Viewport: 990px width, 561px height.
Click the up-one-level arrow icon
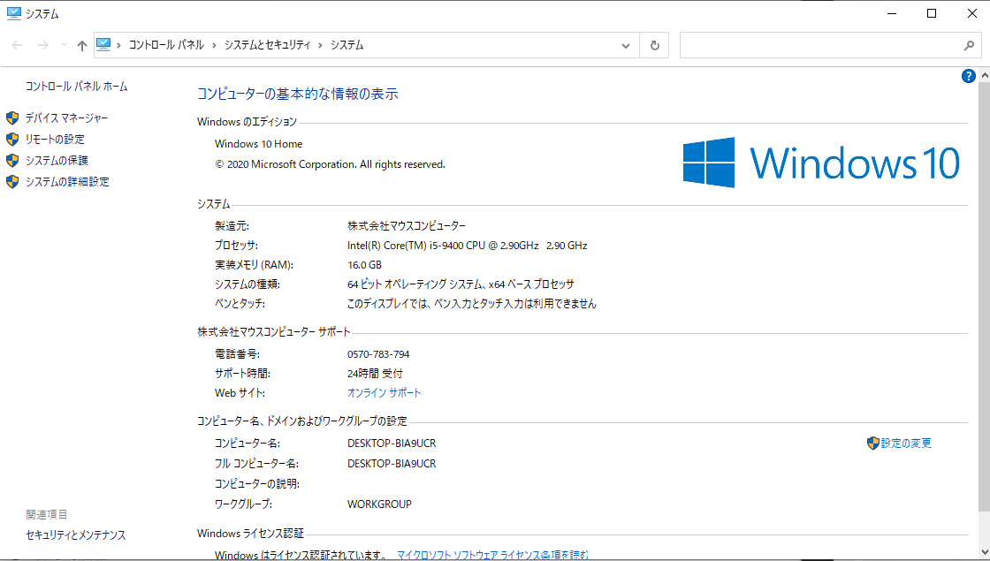point(82,45)
